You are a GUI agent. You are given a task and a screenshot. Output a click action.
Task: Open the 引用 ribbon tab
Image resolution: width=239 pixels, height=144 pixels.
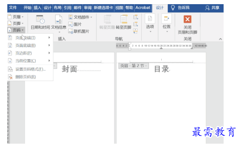point(68,8)
